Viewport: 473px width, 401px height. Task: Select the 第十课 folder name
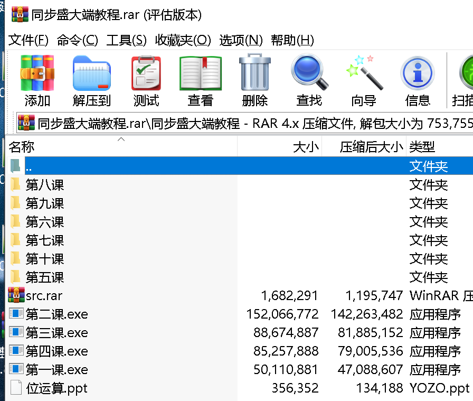(45, 259)
